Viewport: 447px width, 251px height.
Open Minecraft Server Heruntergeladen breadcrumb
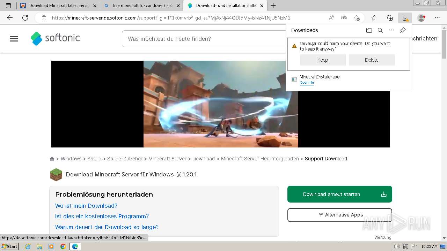[x=260, y=159]
